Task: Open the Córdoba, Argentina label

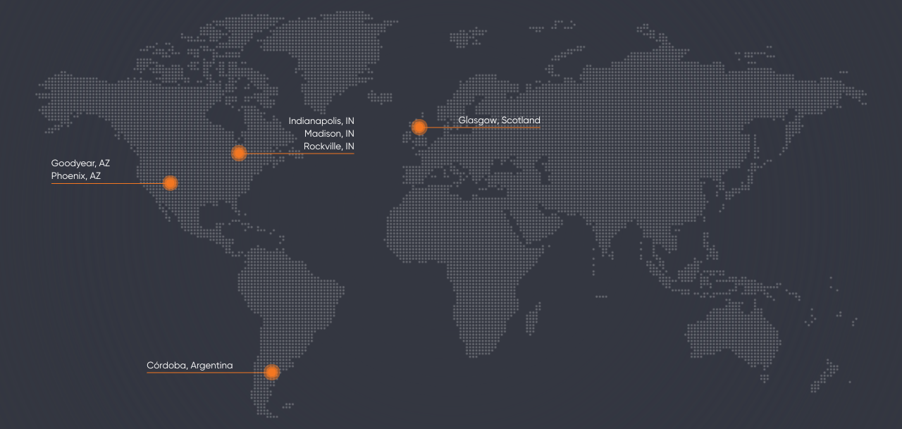Action: 190,366
